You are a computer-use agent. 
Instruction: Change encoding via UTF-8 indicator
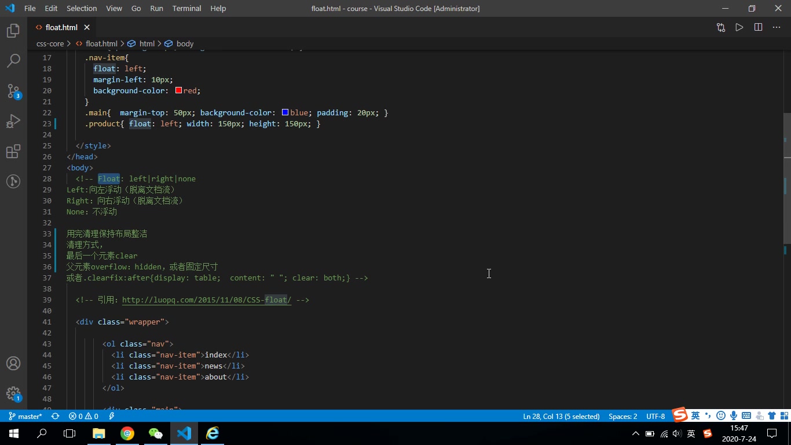coord(655,416)
